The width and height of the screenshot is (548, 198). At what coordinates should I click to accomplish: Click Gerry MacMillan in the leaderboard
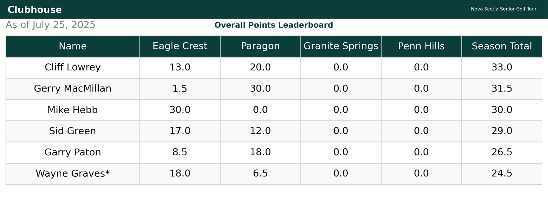73,89
